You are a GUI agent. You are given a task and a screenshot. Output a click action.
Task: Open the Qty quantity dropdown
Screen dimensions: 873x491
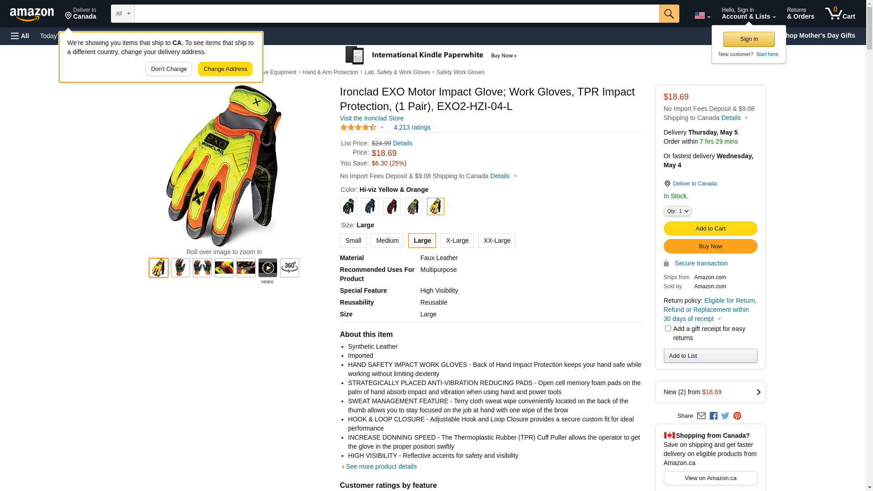tap(677, 211)
